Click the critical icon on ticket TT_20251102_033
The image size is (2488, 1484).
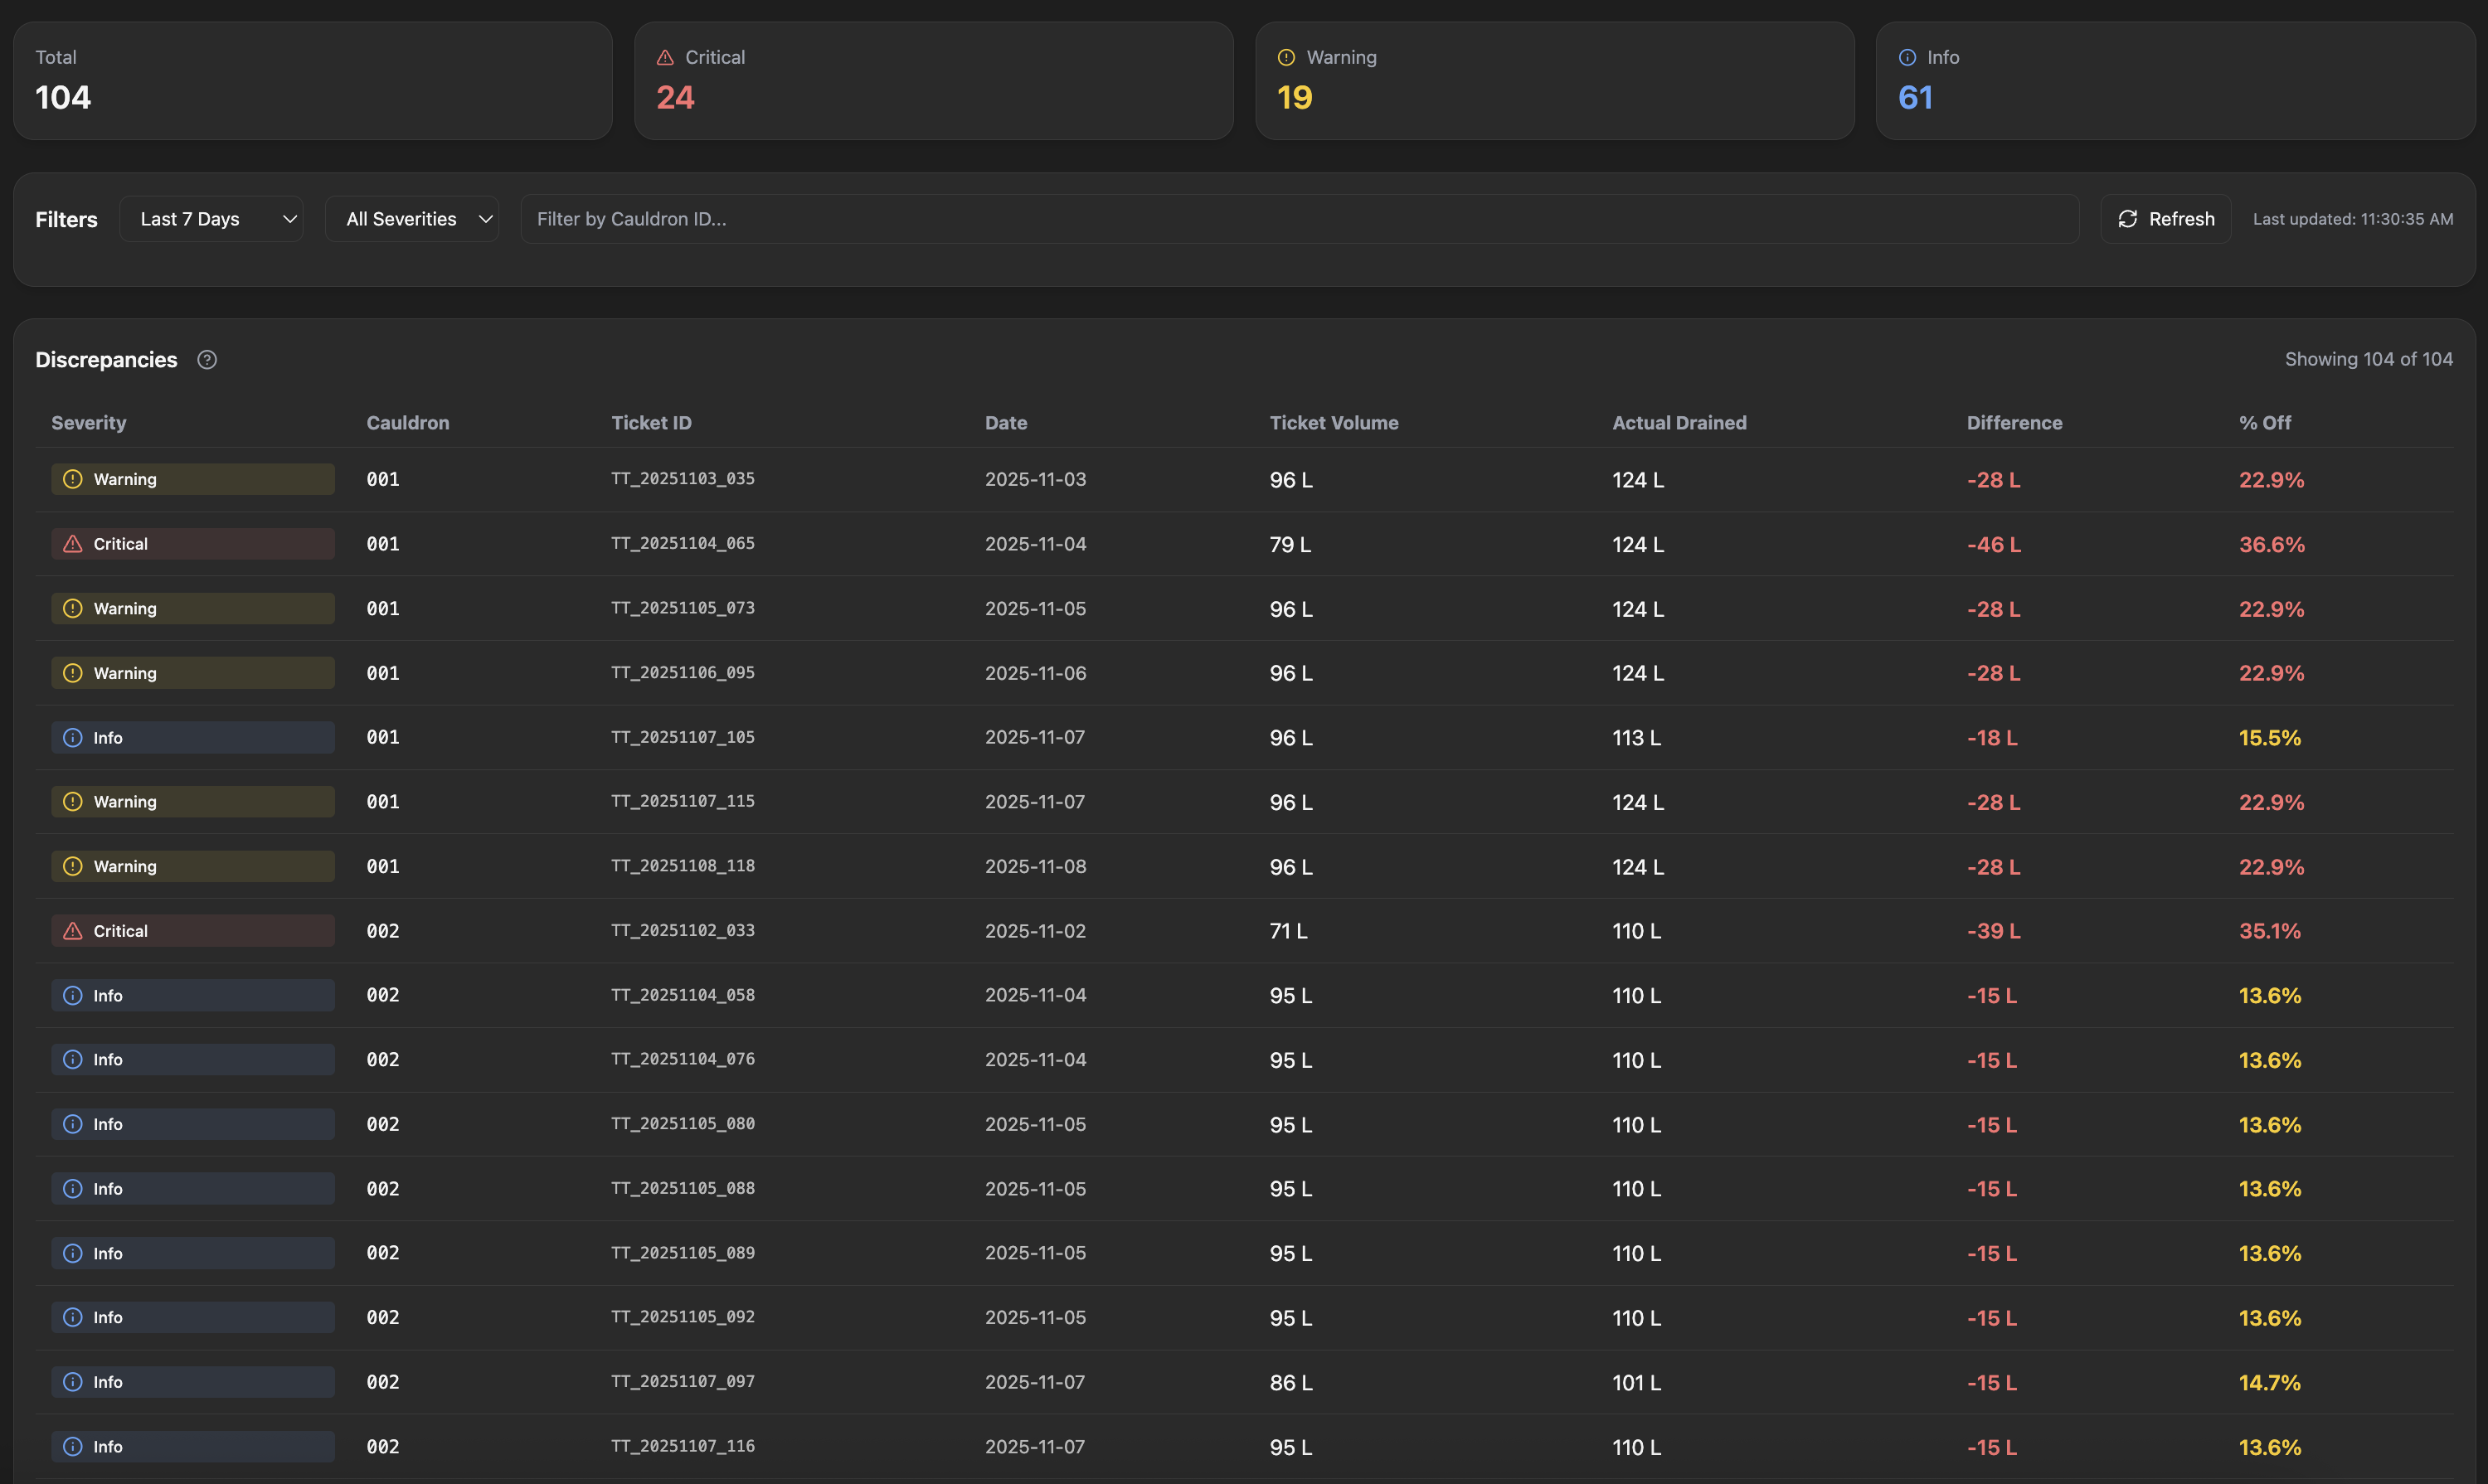tap(73, 931)
